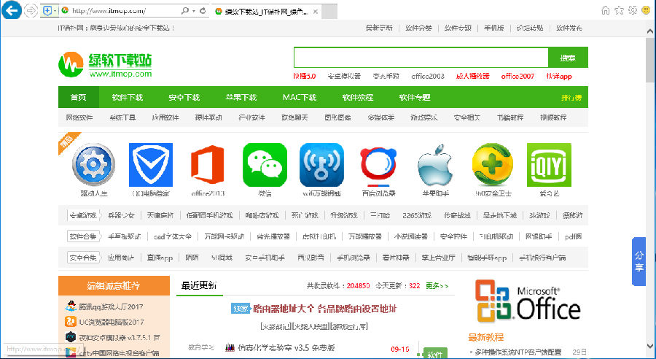
Task: Click the address bar URL field
Action: coord(121,11)
